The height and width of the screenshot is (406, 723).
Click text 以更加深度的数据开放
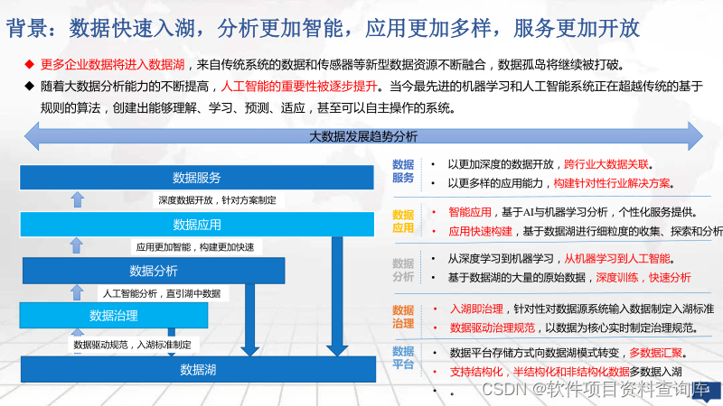pos(501,164)
